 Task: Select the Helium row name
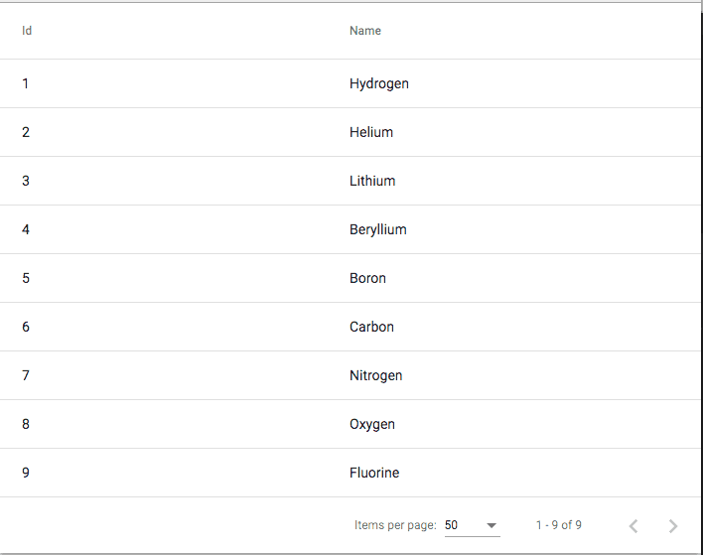(371, 132)
